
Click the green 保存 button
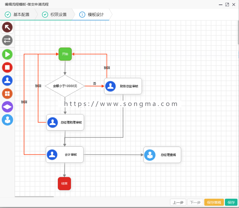coord(231,202)
